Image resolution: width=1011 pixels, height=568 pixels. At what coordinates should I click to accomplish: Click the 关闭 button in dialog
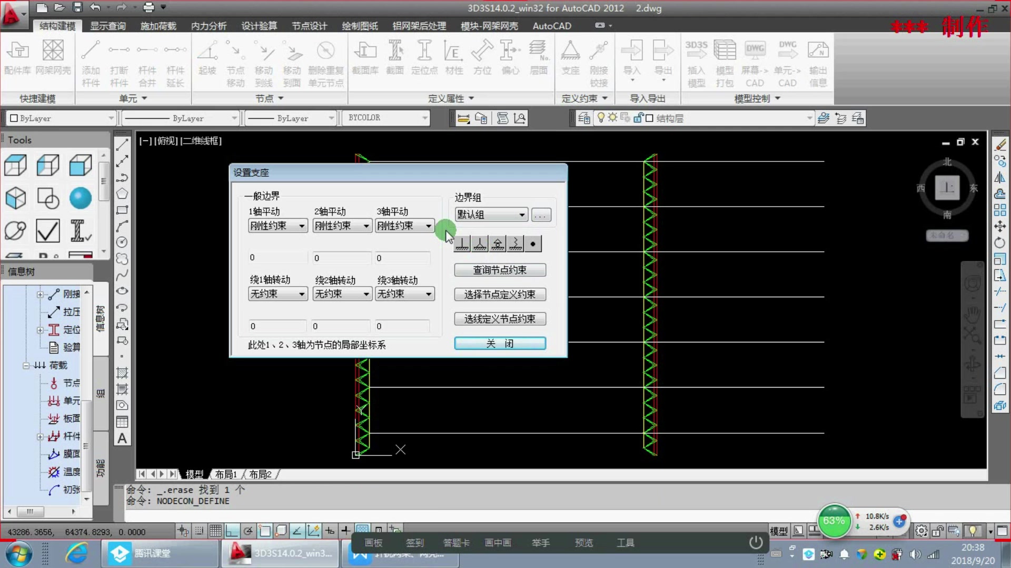[x=500, y=343]
